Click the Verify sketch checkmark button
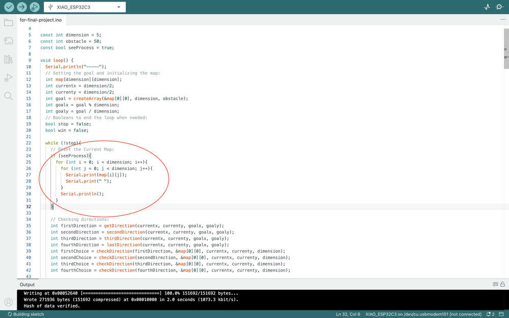509x318 pixels. pos(9,7)
